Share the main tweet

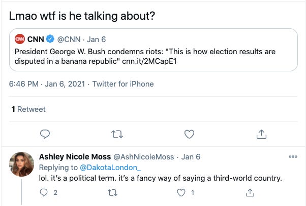tap(261, 134)
